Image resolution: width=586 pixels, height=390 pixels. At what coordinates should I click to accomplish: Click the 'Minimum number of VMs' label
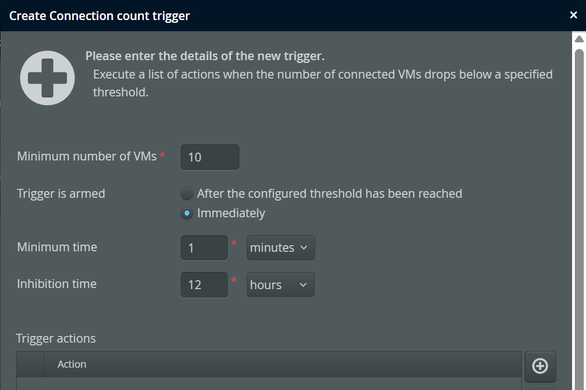click(x=87, y=157)
